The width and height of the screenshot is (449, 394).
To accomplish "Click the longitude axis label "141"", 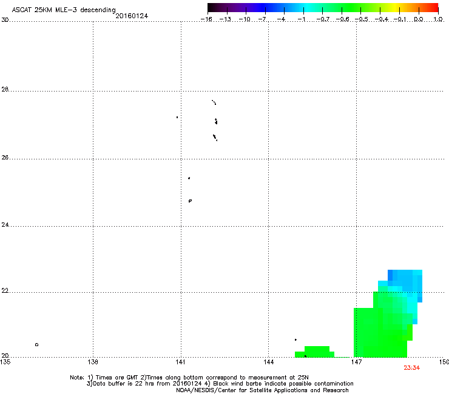I will coord(180,362).
